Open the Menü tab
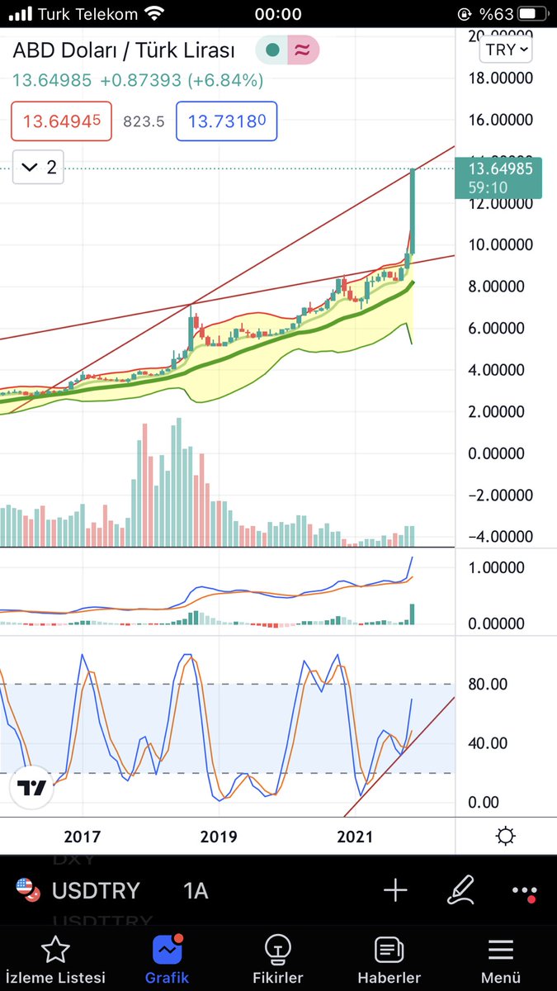The image size is (557, 991). click(x=501, y=960)
